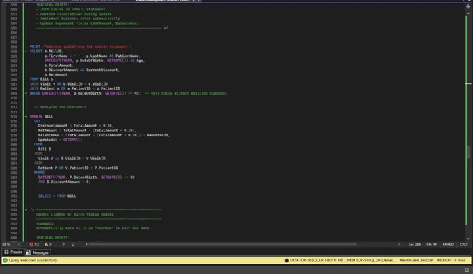
Task: Collapse the WHERE DATEDIFF line fold marker
Action: pyautogui.click(x=26, y=93)
